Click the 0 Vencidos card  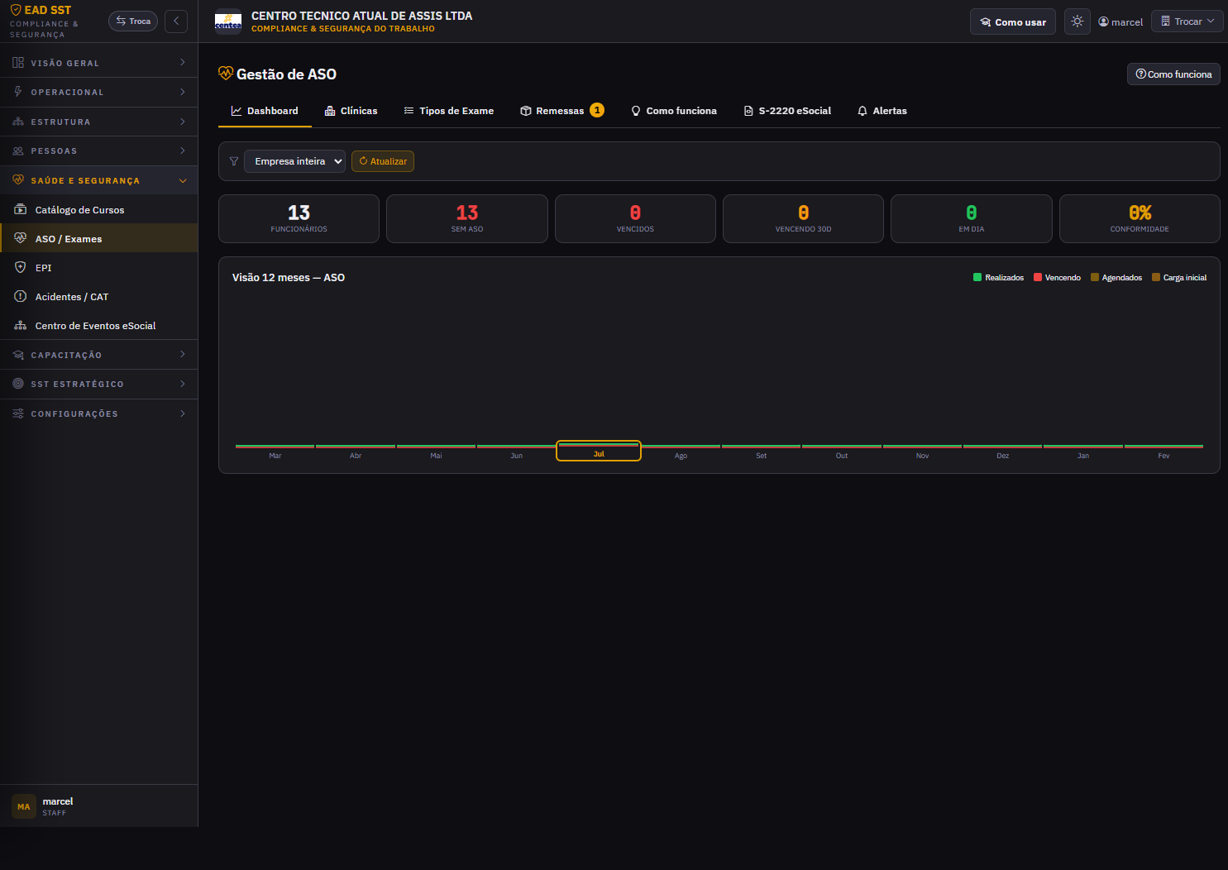tap(635, 218)
